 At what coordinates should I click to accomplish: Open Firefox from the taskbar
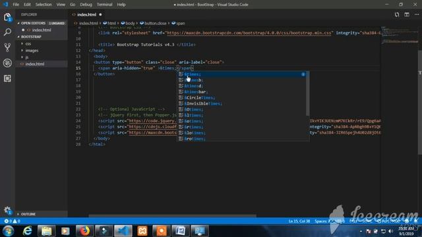[x=84, y=231]
